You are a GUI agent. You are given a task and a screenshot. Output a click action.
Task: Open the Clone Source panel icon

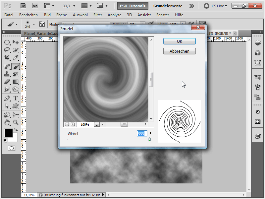point(258,97)
